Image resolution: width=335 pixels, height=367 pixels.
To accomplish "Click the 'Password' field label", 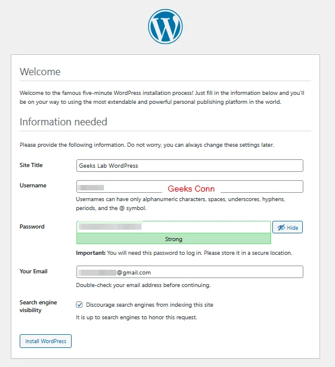I will coord(32,227).
